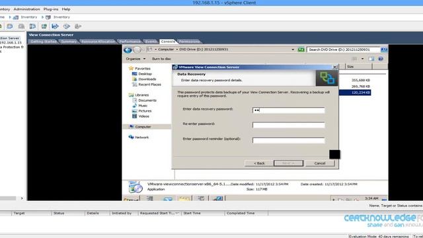Screen dimensions: 423x238
Task: Open the Plug-ins menu
Action: click(51, 9)
